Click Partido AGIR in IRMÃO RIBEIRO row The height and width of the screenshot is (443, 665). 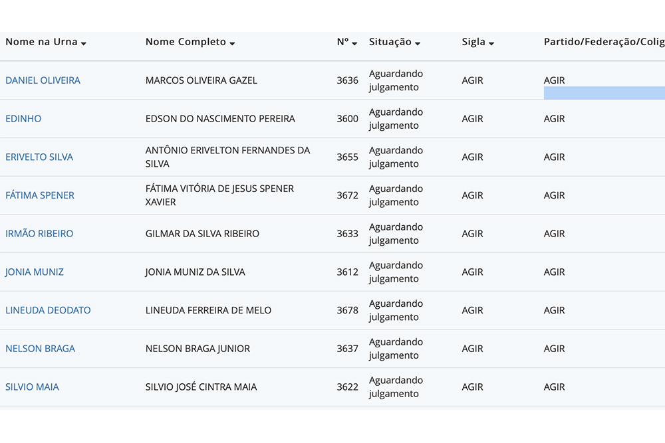point(555,234)
